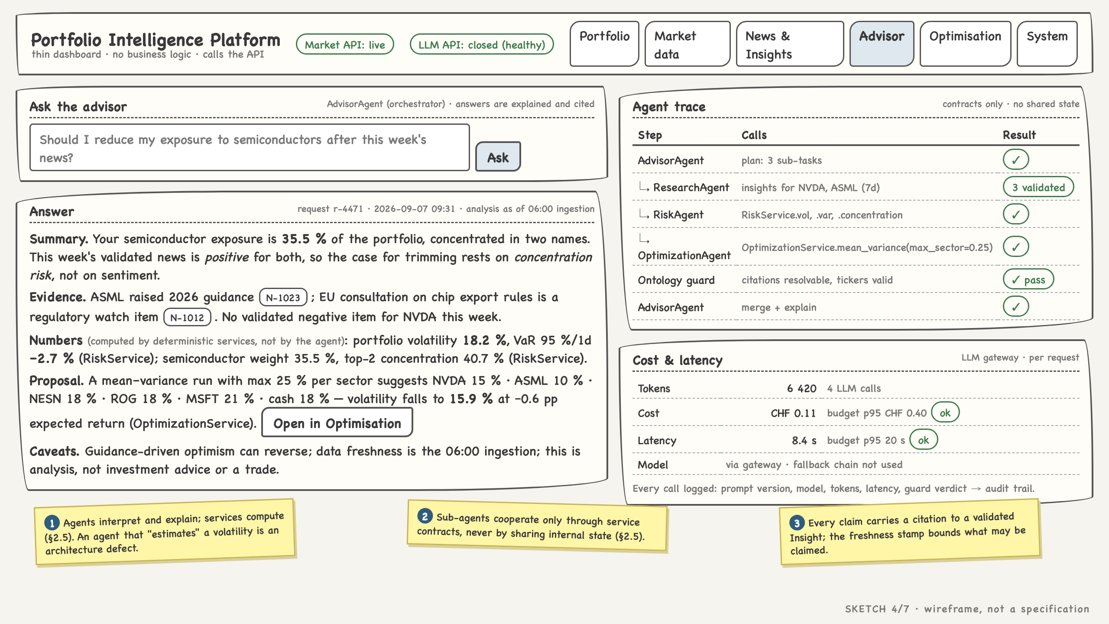Screen dimensions: 1109x624
Task: Click the merge + explain checkmark icon
Action: pyautogui.click(x=1015, y=307)
